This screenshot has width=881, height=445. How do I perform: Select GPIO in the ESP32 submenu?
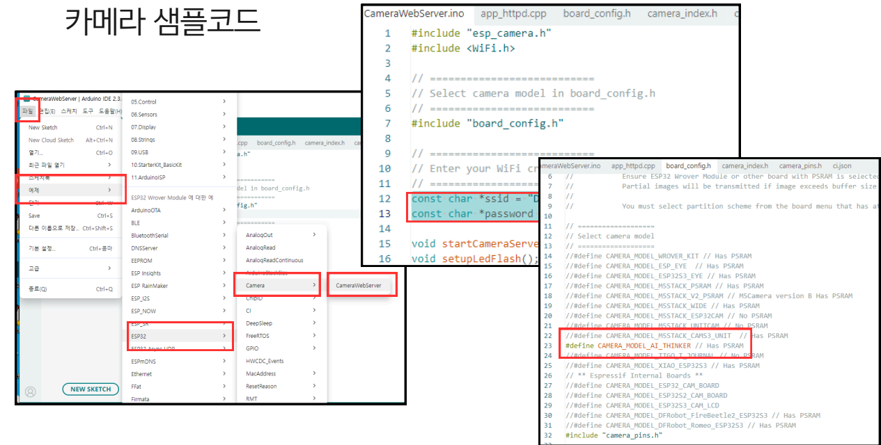click(x=282, y=348)
